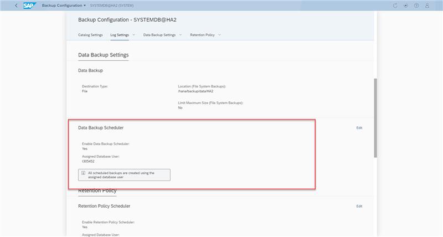
Task: Open the Backup Configuration dropdown menu
Action: pos(64,6)
